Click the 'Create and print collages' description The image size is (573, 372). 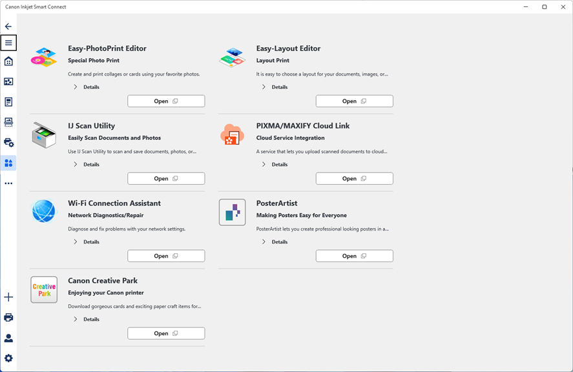tap(134, 74)
